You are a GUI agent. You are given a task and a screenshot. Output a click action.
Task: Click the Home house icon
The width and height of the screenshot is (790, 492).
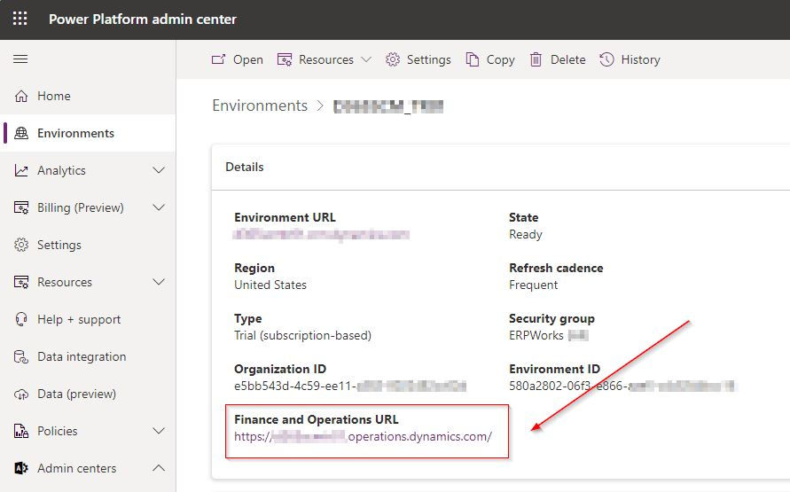[21, 96]
